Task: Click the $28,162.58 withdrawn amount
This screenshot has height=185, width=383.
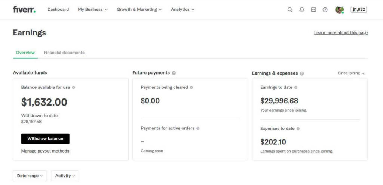Action: 31,122
